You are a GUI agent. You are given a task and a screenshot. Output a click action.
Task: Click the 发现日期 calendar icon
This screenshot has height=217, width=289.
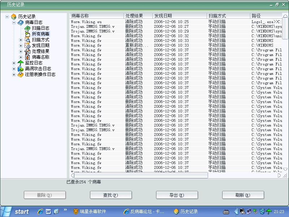click(27, 46)
